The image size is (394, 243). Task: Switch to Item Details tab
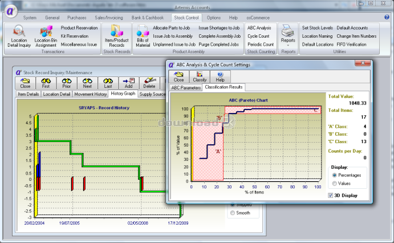pyautogui.click(x=29, y=94)
